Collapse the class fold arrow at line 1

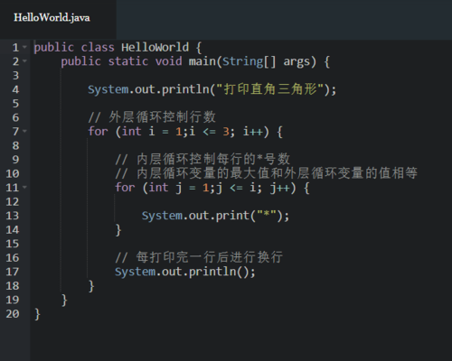pyautogui.click(x=24, y=47)
